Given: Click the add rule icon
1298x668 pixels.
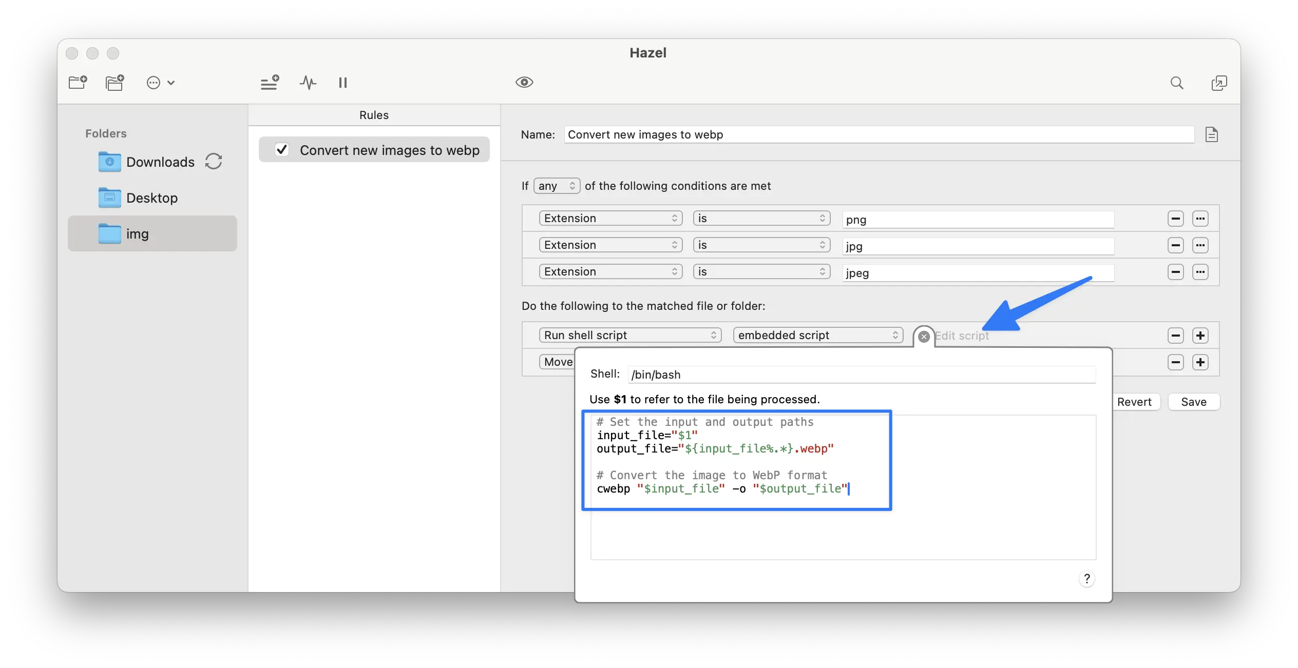Looking at the screenshot, I should pos(270,83).
